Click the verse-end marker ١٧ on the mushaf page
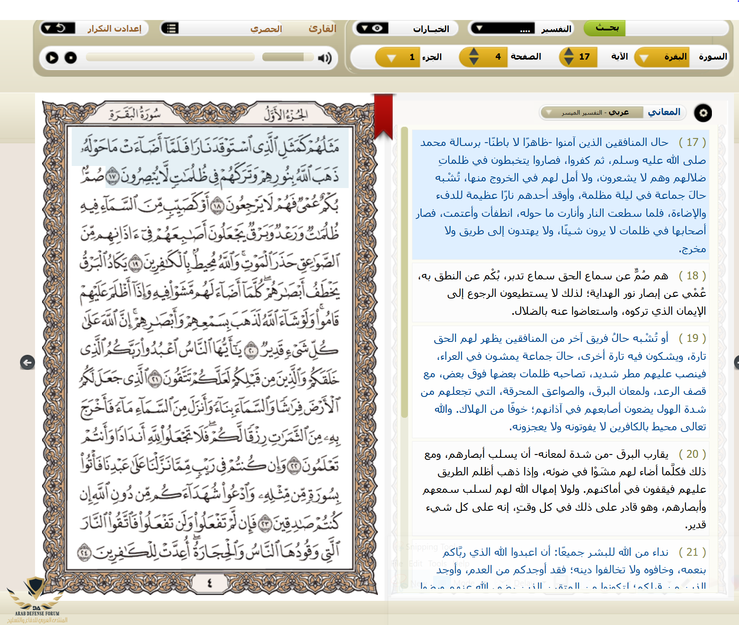The height and width of the screenshot is (625, 739). pos(112,177)
